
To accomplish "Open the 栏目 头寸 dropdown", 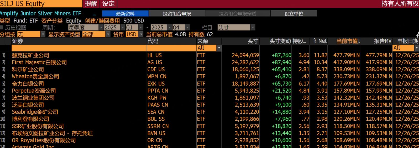I will 253,27.
